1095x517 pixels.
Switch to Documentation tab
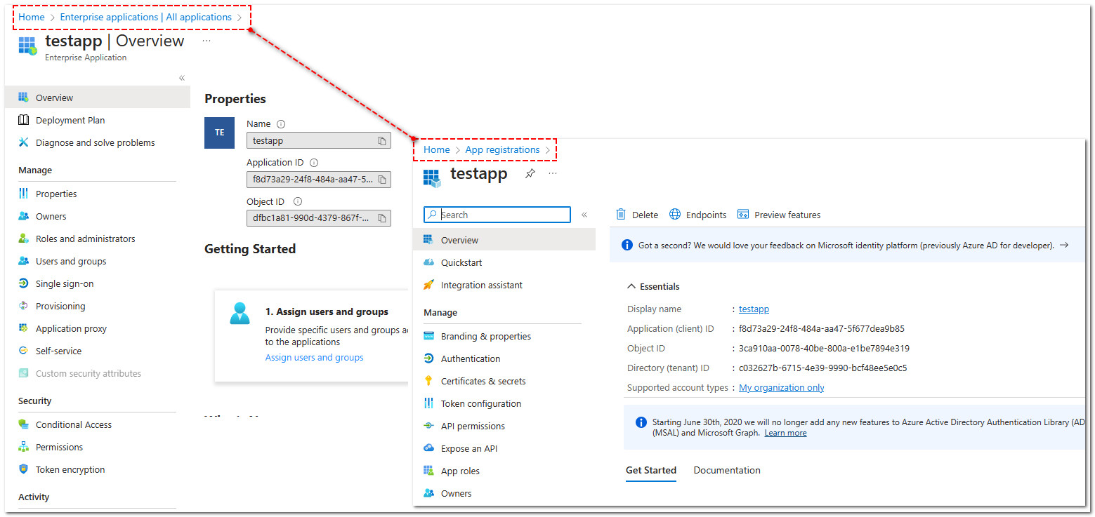[x=727, y=470]
